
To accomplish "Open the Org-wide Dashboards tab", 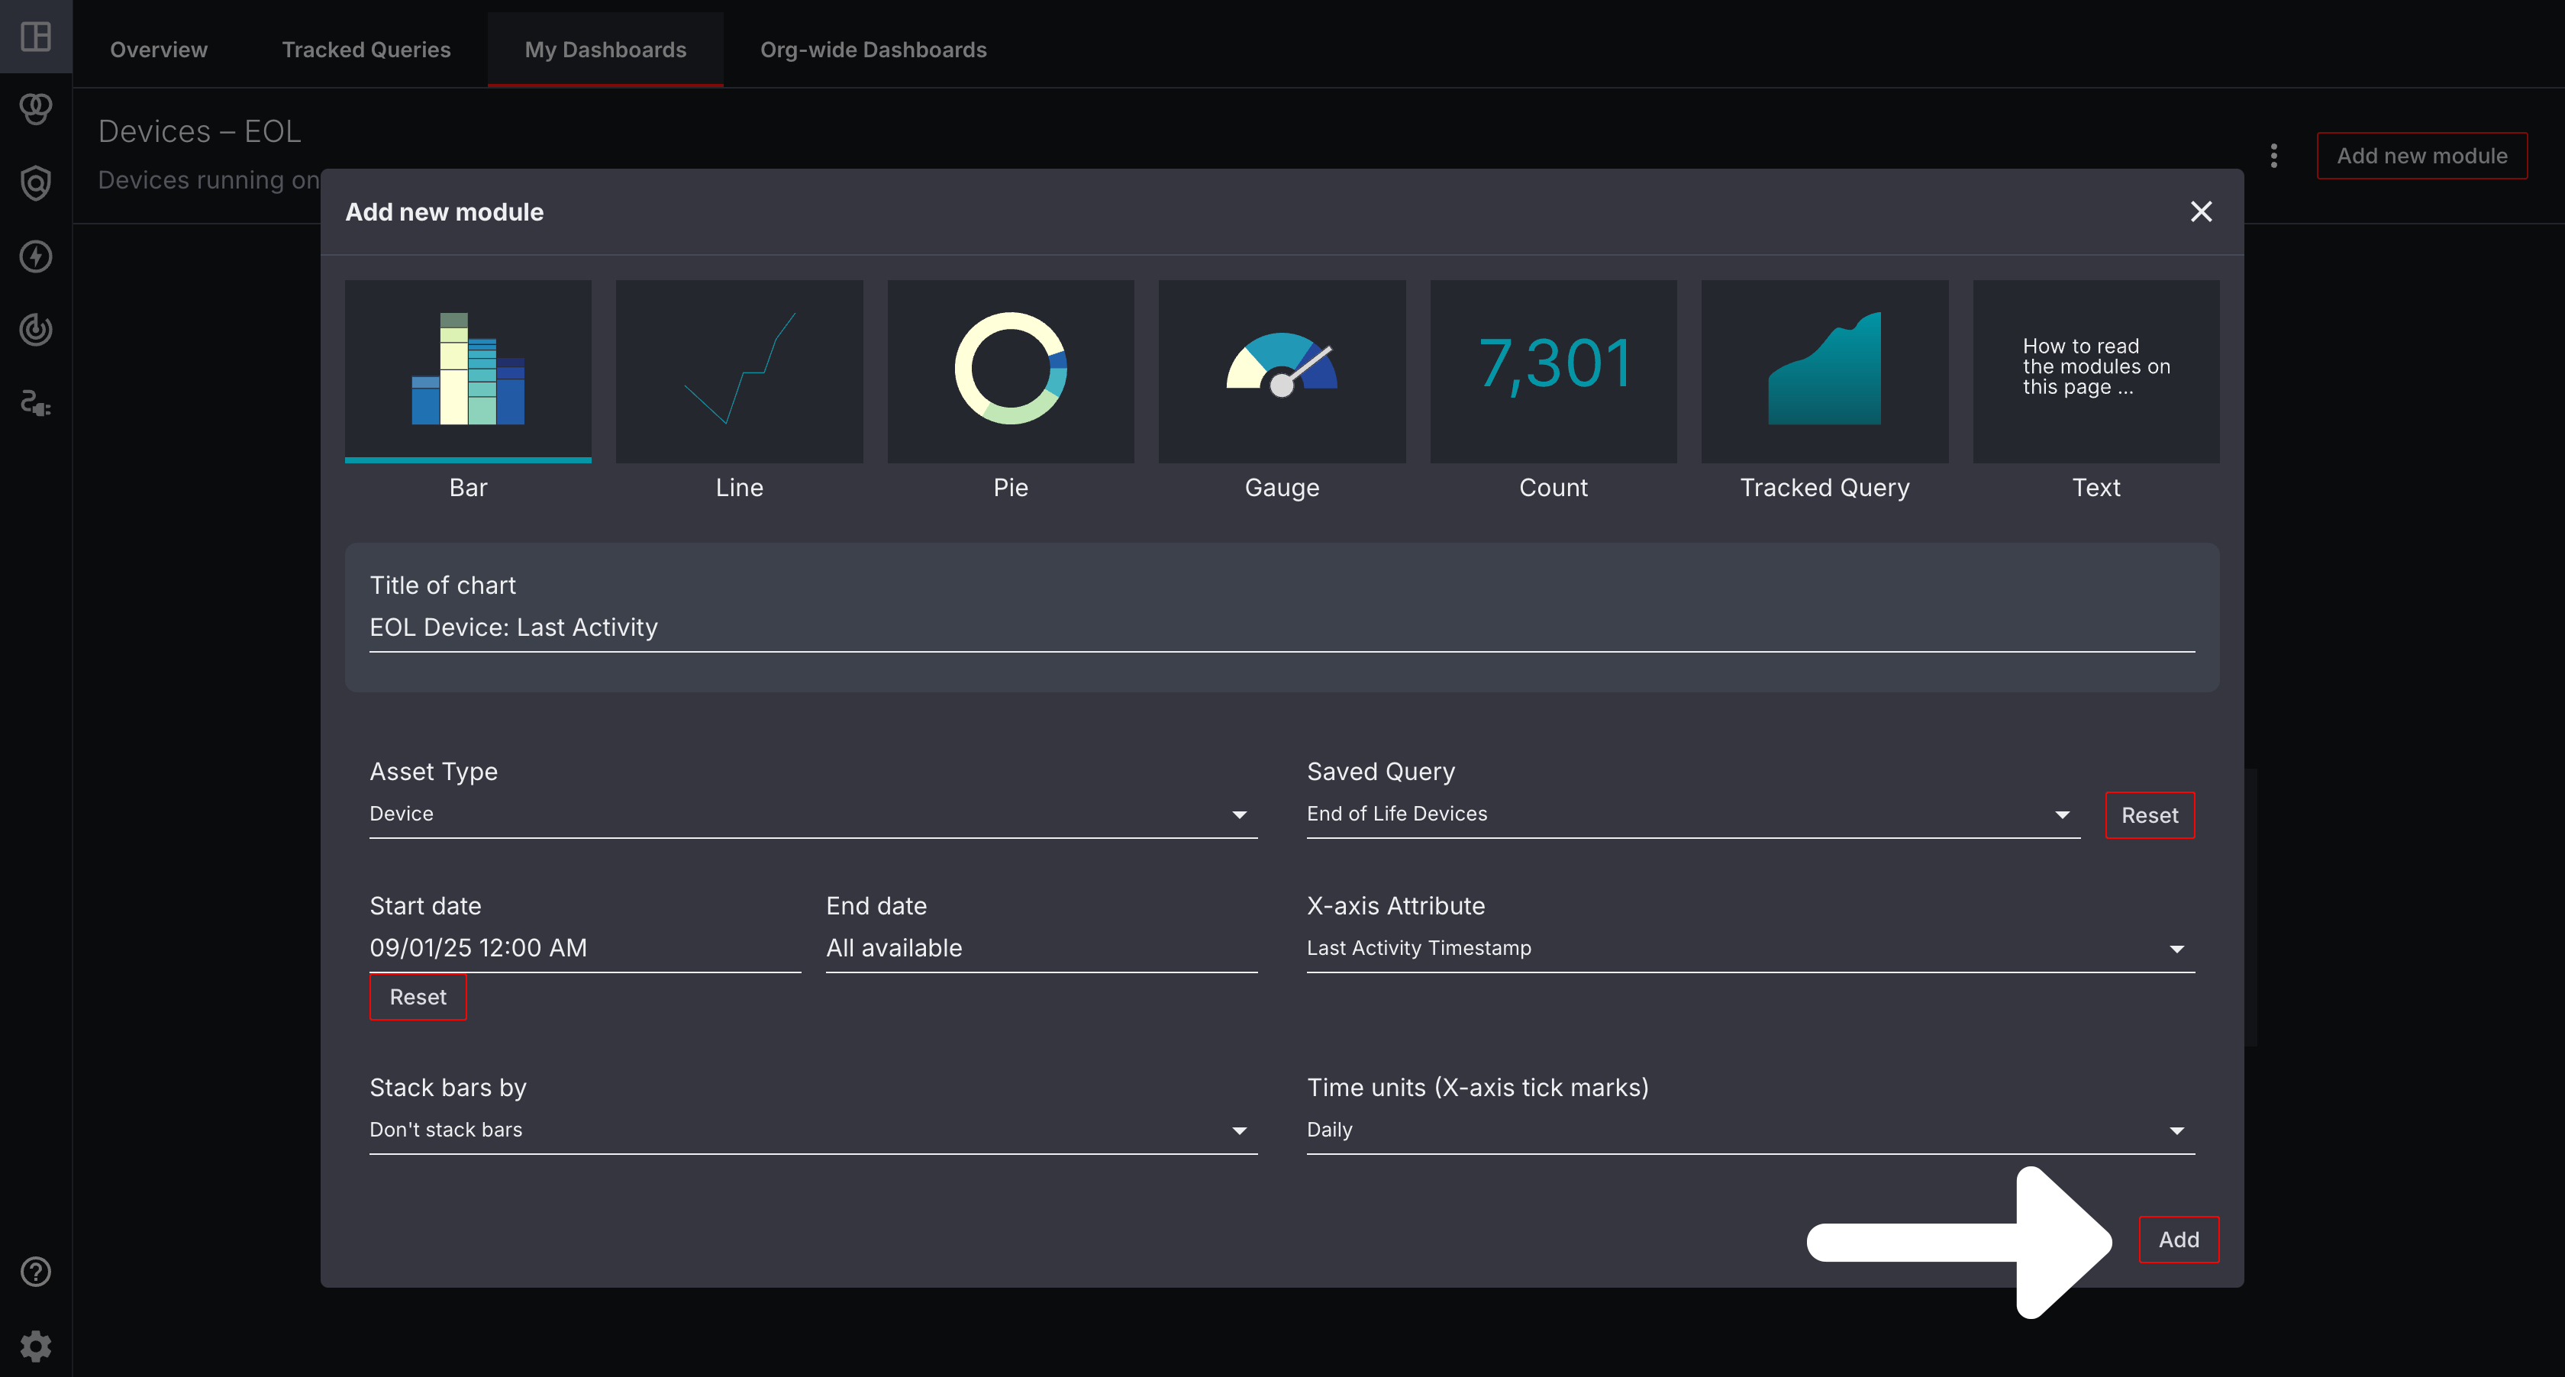I will 873,50.
